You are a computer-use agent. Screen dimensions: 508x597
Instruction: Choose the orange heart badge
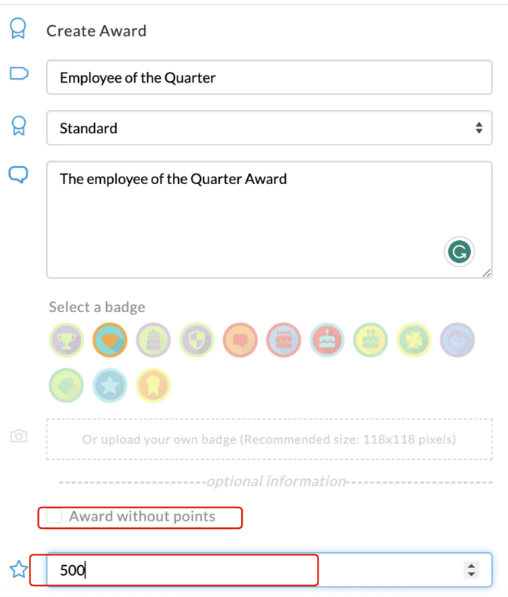pyautogui.click(x=110, y=340)
